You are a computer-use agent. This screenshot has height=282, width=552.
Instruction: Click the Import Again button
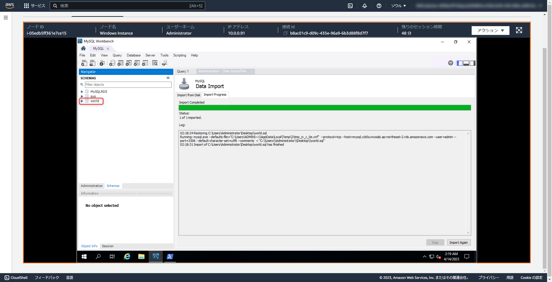(x=459, y=242)
